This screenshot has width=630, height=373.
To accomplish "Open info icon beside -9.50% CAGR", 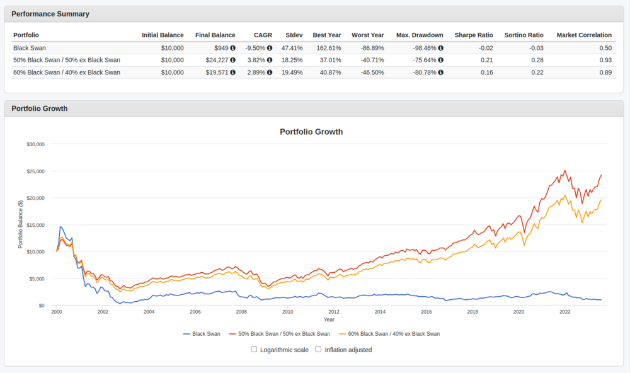I will 270,48.
